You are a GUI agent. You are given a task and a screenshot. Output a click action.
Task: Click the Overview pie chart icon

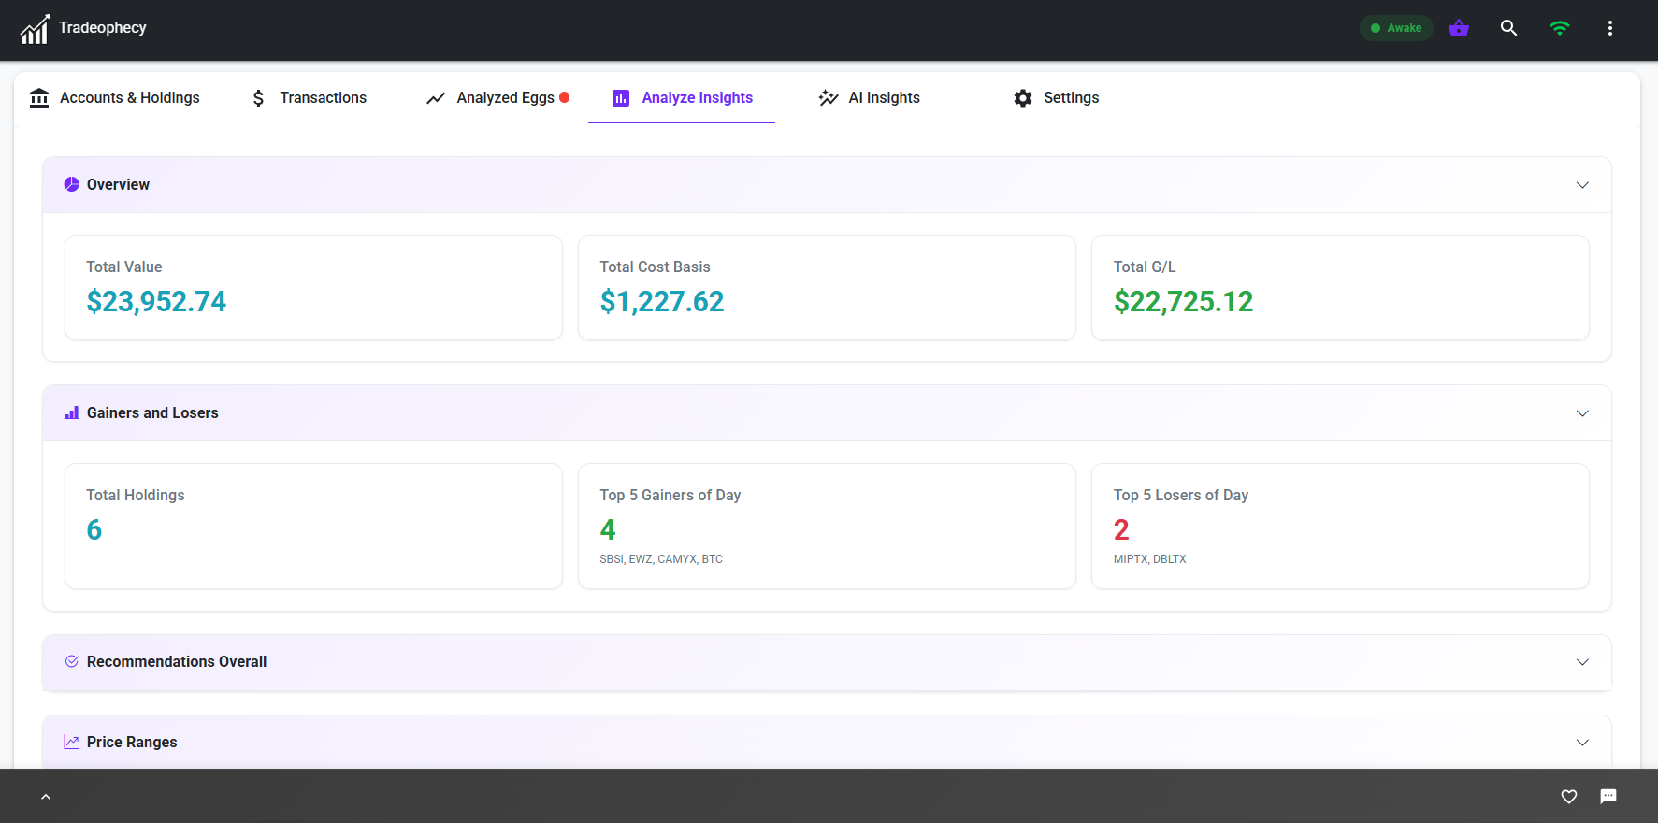(71, 184)
